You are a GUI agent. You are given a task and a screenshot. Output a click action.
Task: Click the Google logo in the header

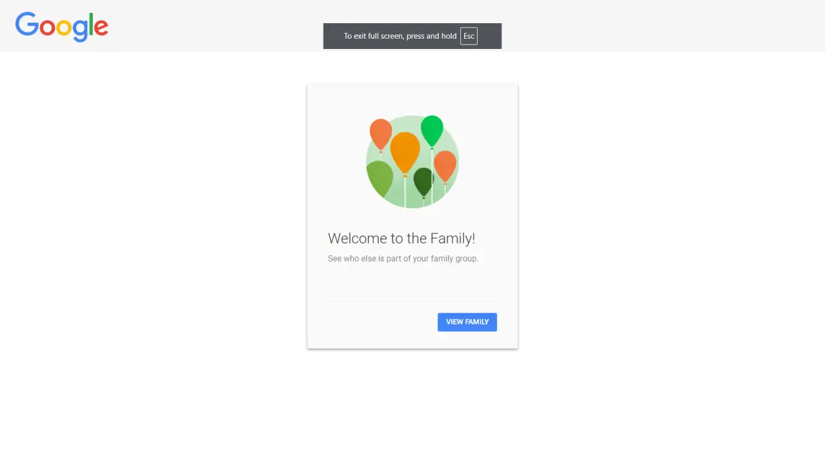pyautogui.click(x=62, y=26)
